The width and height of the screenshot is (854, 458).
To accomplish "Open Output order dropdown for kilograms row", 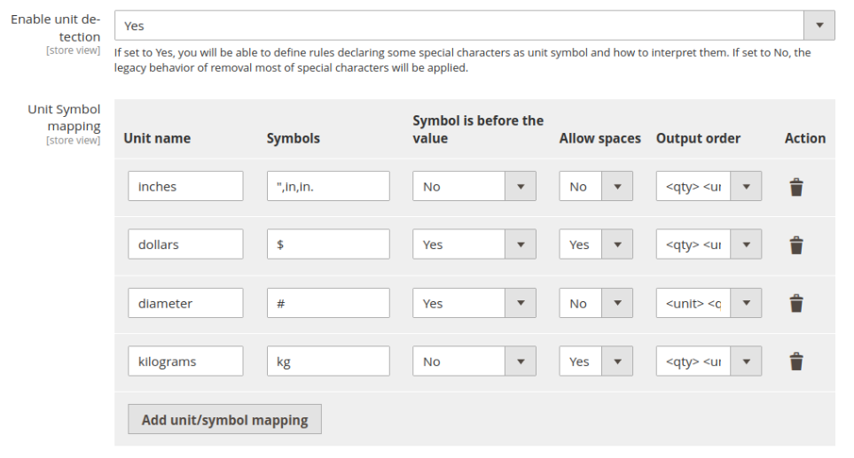I will (708, 361).
